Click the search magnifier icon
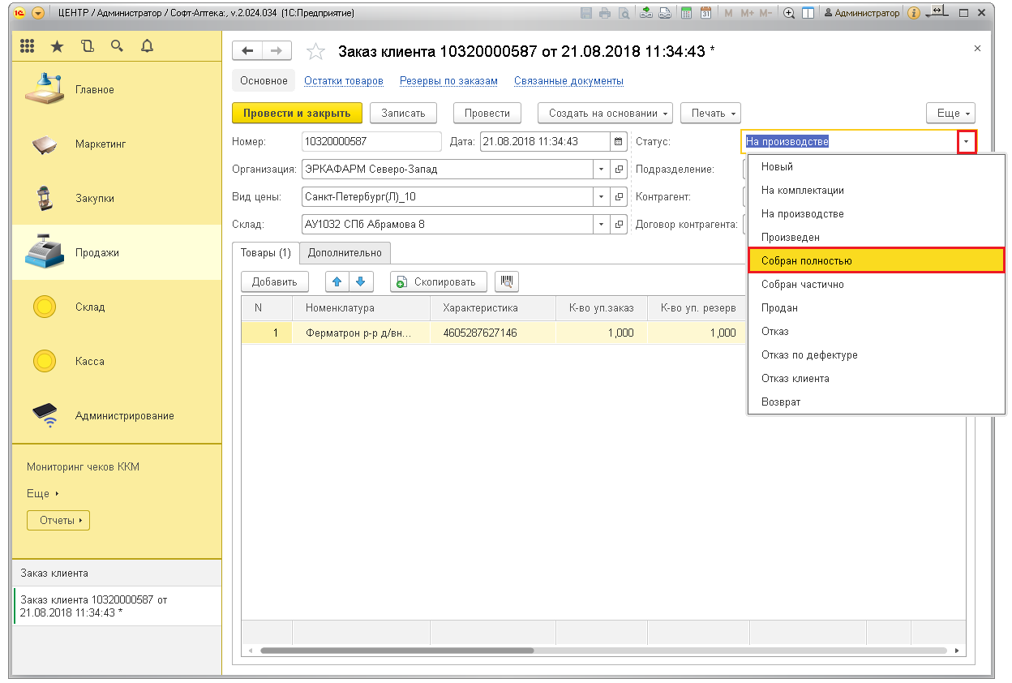 pos(117,47)
